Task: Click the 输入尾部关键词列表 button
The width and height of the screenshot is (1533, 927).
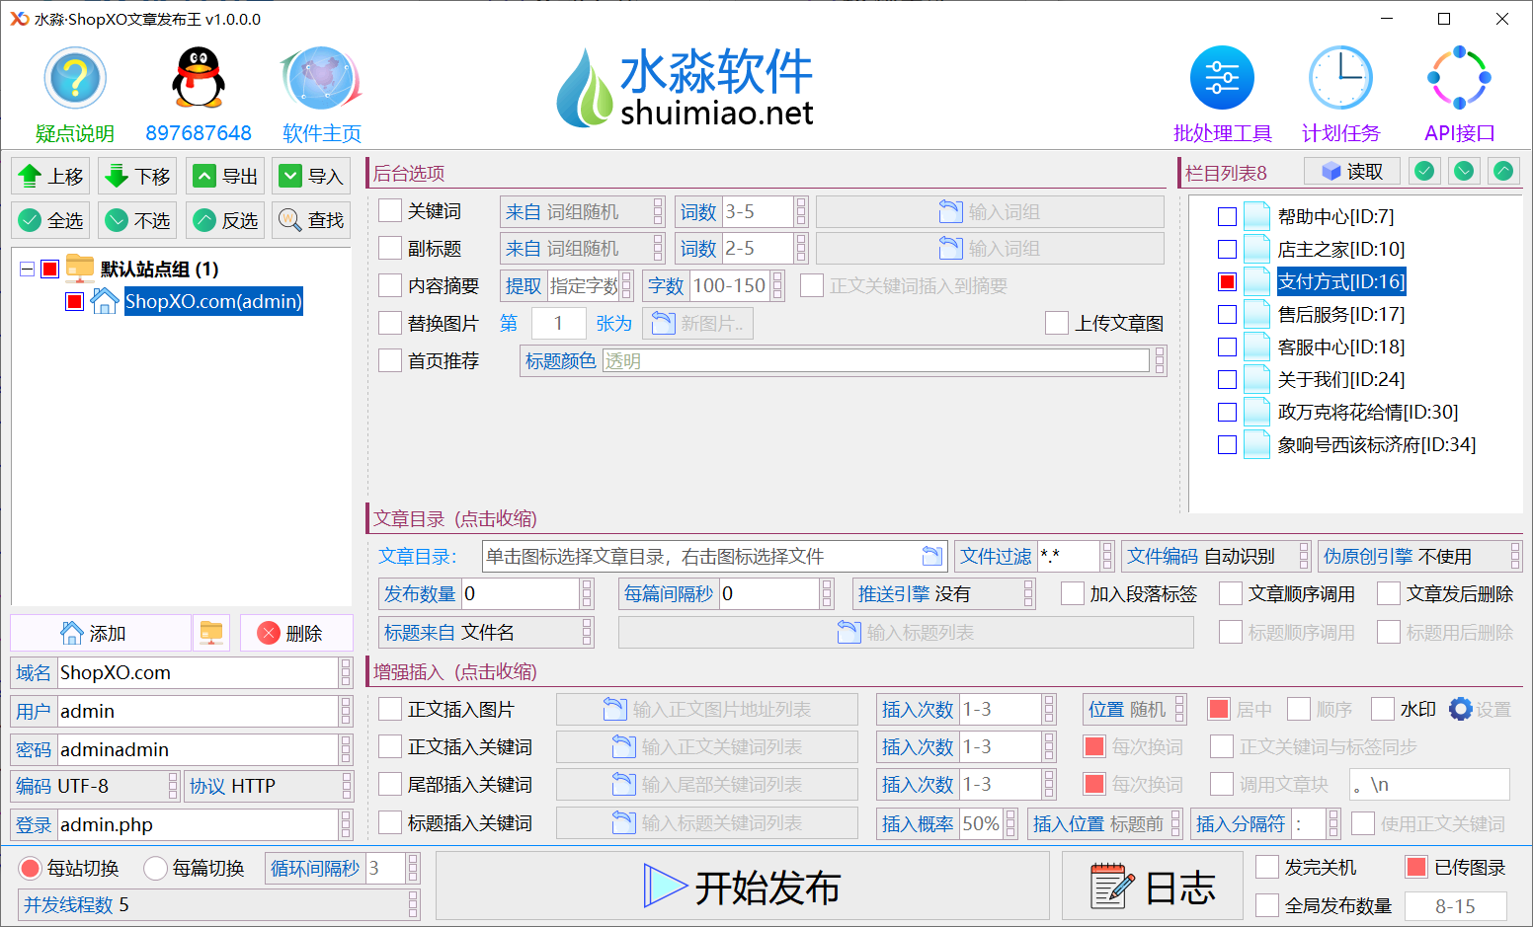Action: (707, 784)
